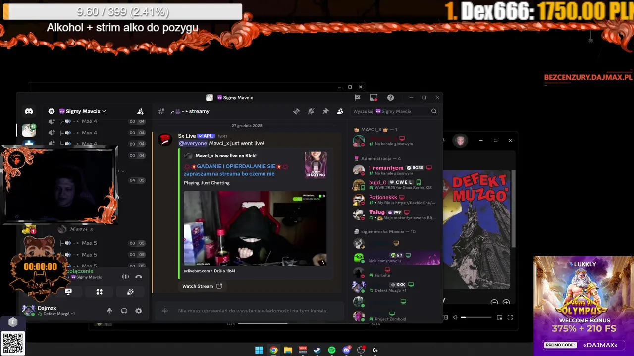Open Discord inbox flag icon

(357, 97)
